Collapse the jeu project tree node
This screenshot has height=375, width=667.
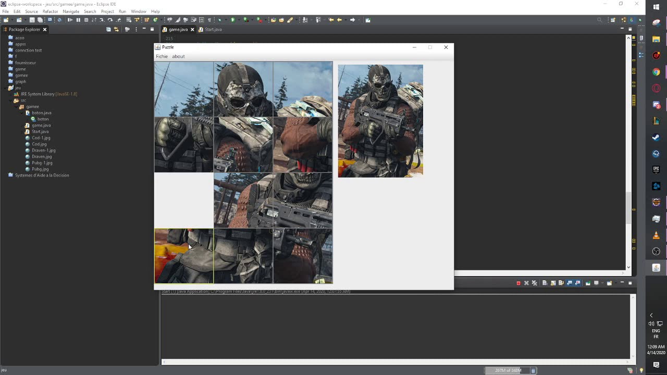[x=5, y=87]
